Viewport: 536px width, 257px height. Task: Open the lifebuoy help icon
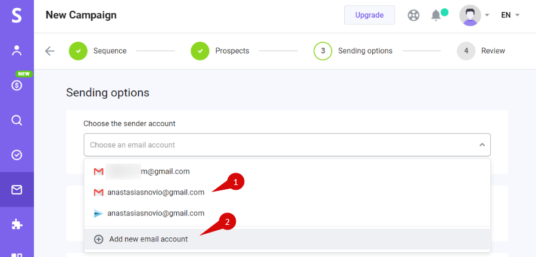(x=414, y=15)
